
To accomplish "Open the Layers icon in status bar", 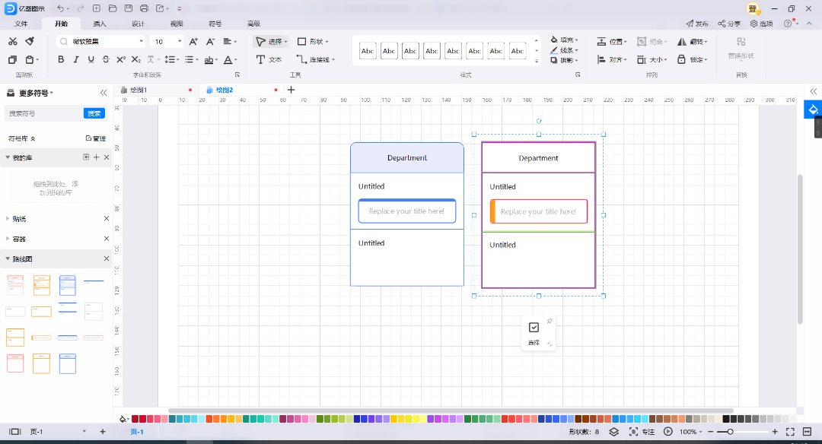I will point(613,431).
